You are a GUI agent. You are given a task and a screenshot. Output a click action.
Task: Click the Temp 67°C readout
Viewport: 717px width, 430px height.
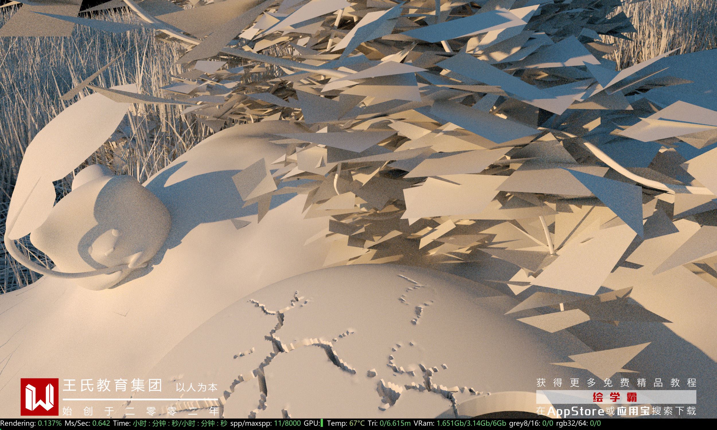click(x=357, y=423)
